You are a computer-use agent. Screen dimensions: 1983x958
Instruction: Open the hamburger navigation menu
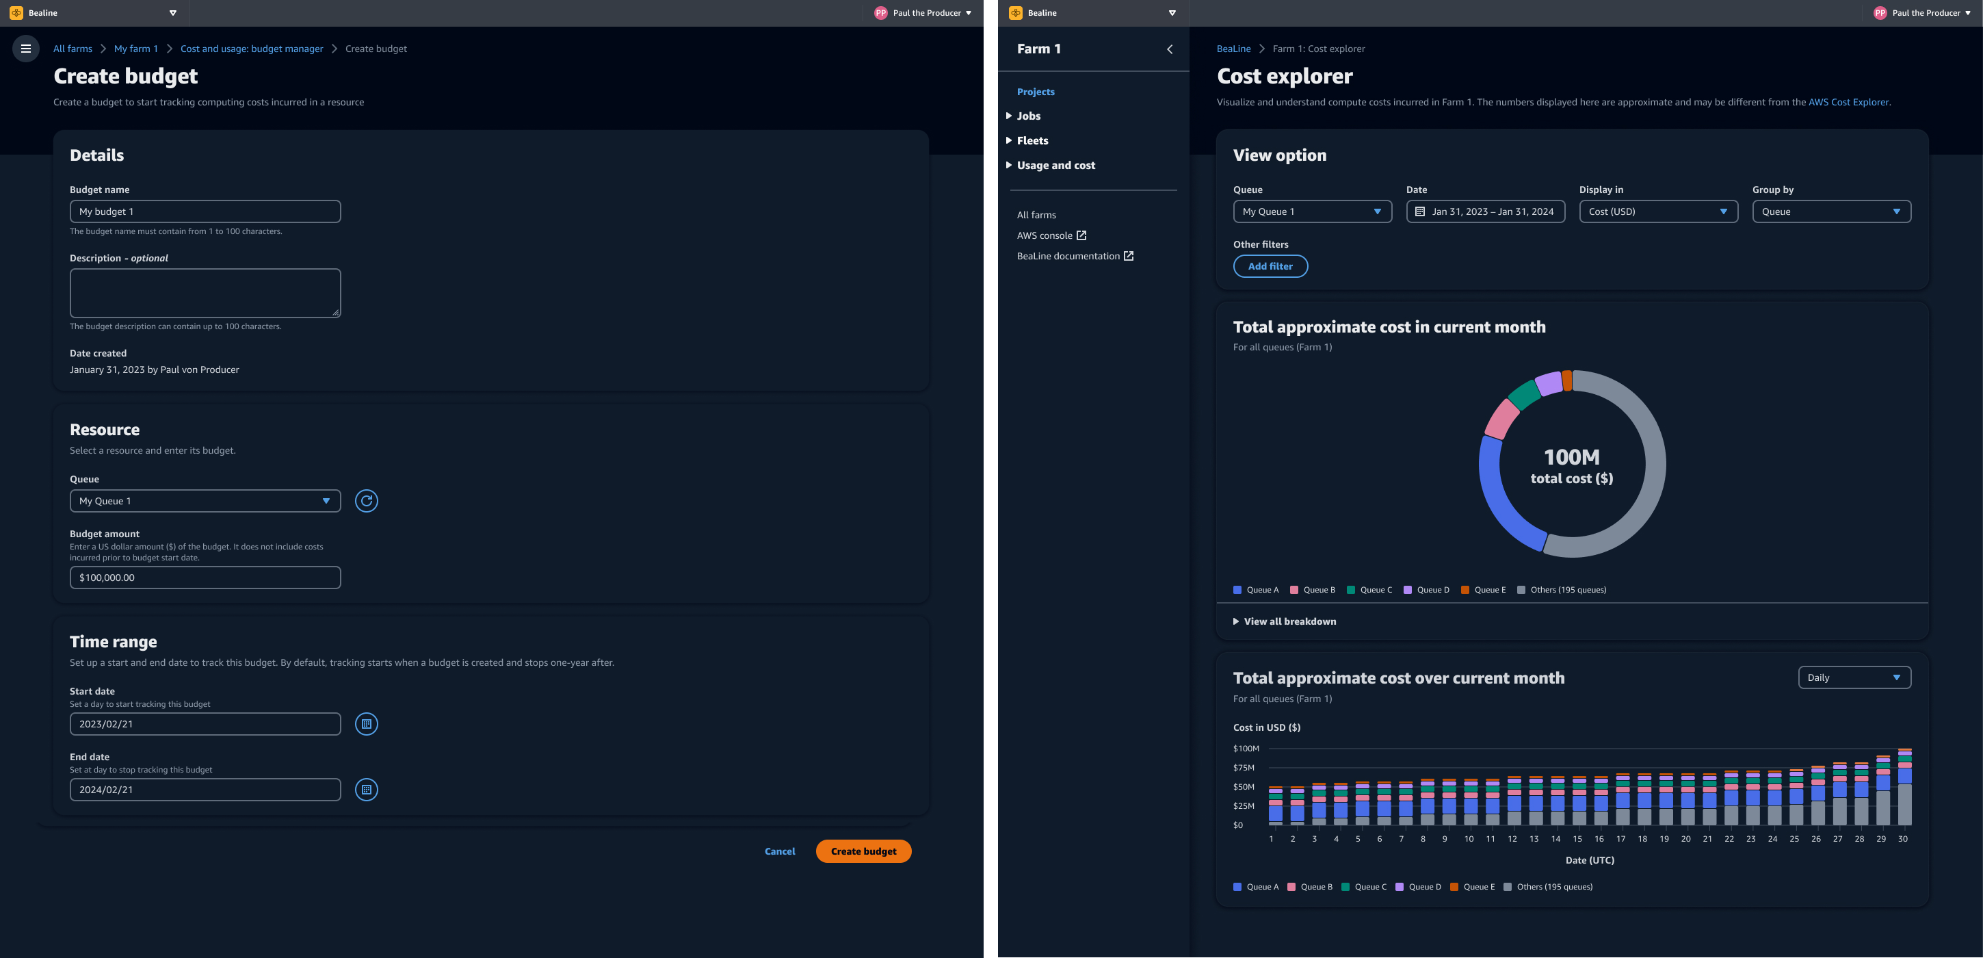pyautogui.click(x=25, y=49)
